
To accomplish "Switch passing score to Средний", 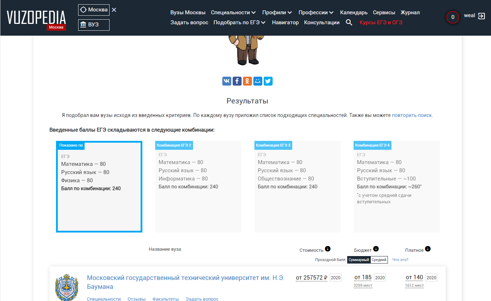I will pyautogui.click(x=379, y=260).
